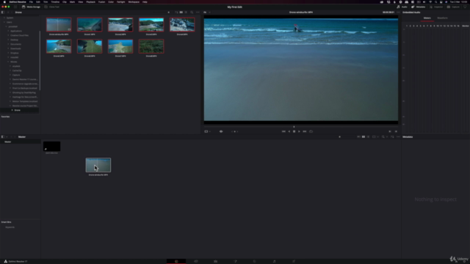The width and height of the screenshot is (470, 264).
Task: Adjust media storage thumbnail size slider
Action: pos(168,12)
